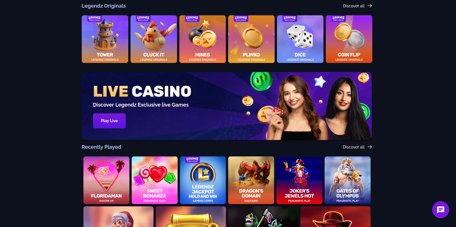Click the arrow icon beside Legendz Originals Discover all
Image resolution: width=456 pixels, height=227 pixels.
[x=370, y=6]
